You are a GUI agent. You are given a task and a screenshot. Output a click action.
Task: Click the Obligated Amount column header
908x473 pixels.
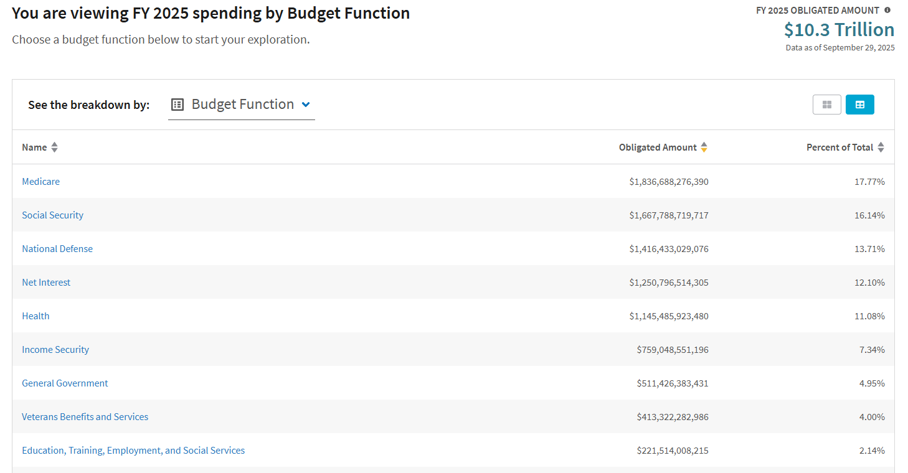(x=658, y=148)
